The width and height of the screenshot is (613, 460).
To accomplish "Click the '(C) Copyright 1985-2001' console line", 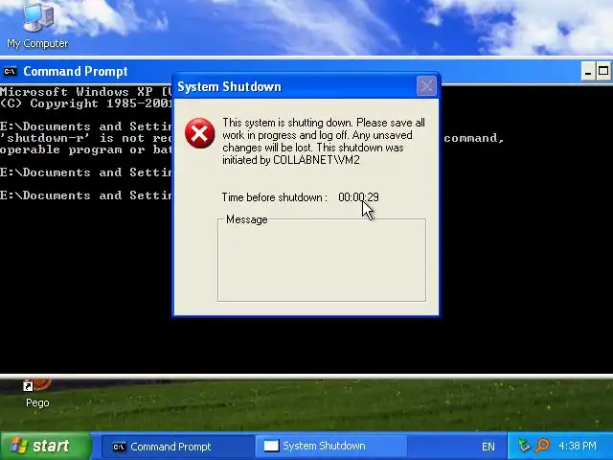I will click(86, 103).
